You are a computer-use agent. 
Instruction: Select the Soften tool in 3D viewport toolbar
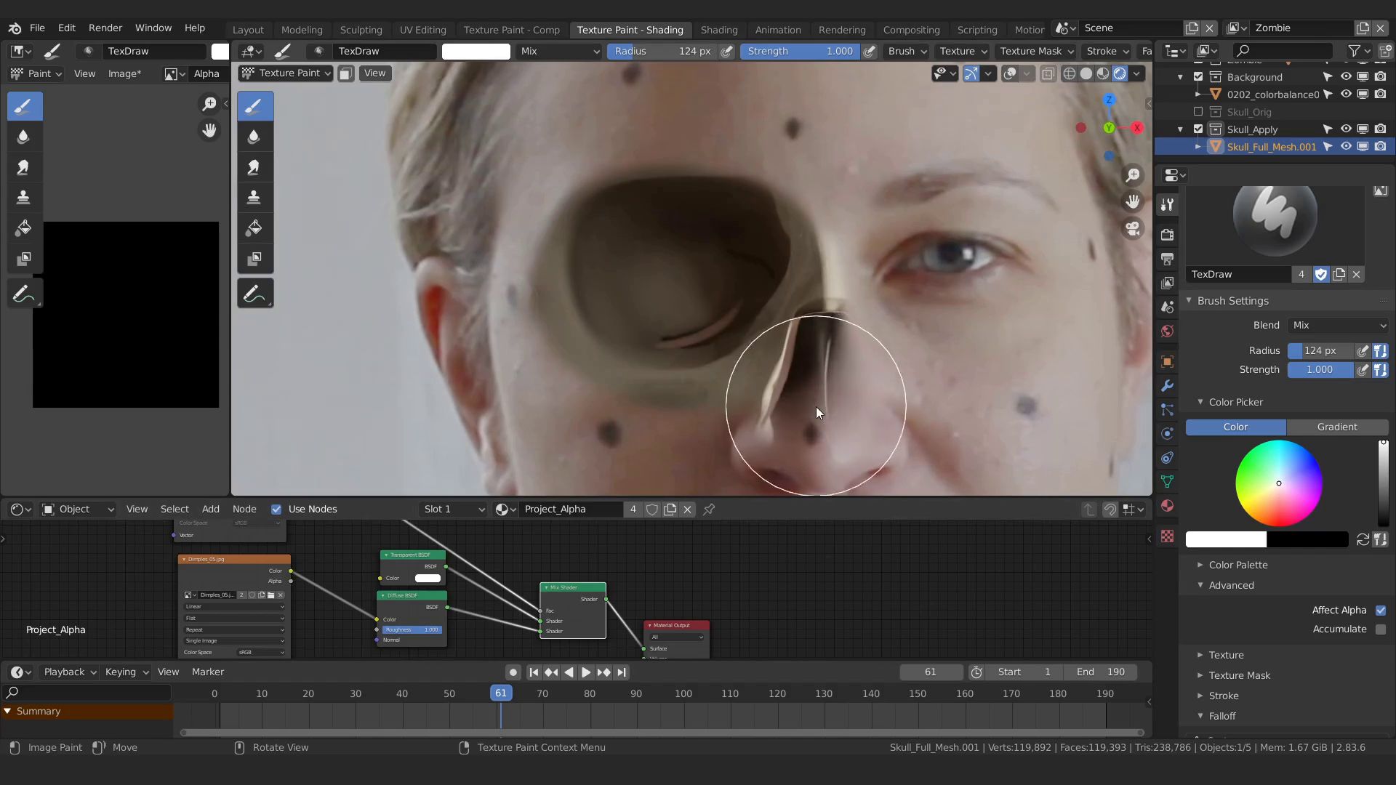pos(254,137)
